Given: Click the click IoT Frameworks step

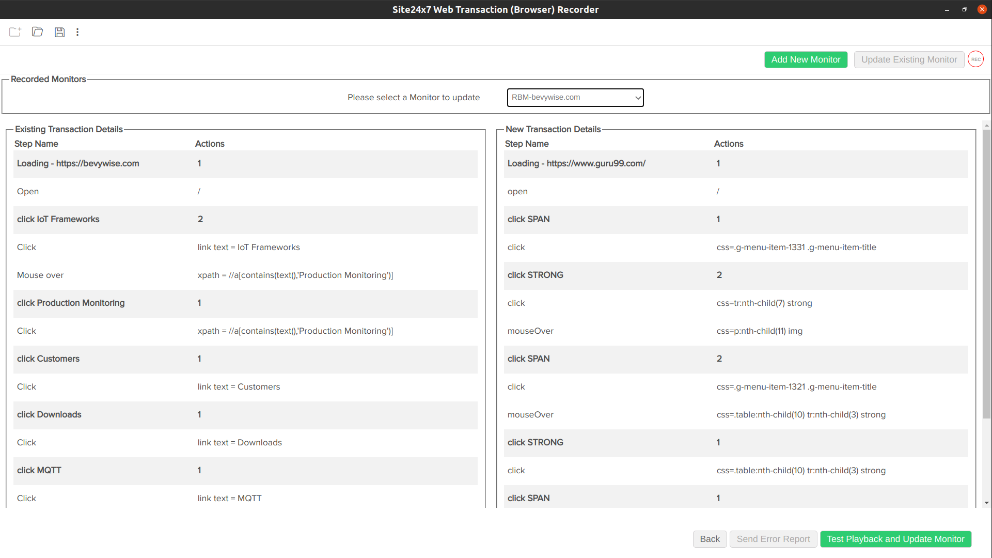Looking at the screenshot, I should (x=58, y=219).
